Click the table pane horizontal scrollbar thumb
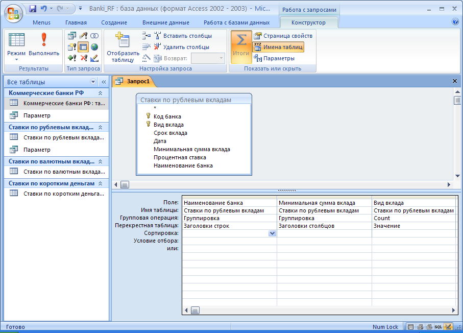This screenshot has width=463, height=333. point(125,185)
